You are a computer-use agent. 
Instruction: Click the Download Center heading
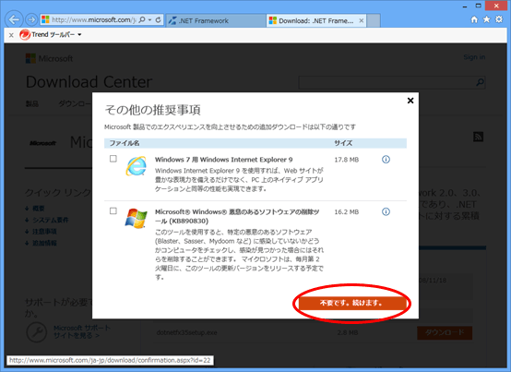89,81
